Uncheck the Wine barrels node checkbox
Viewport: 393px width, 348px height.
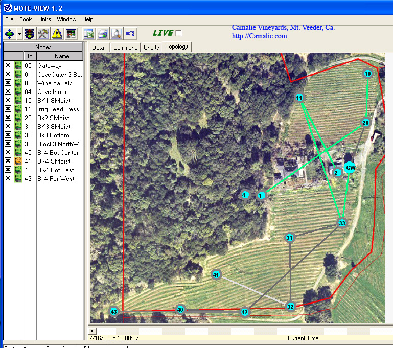(x=8, y=83)
